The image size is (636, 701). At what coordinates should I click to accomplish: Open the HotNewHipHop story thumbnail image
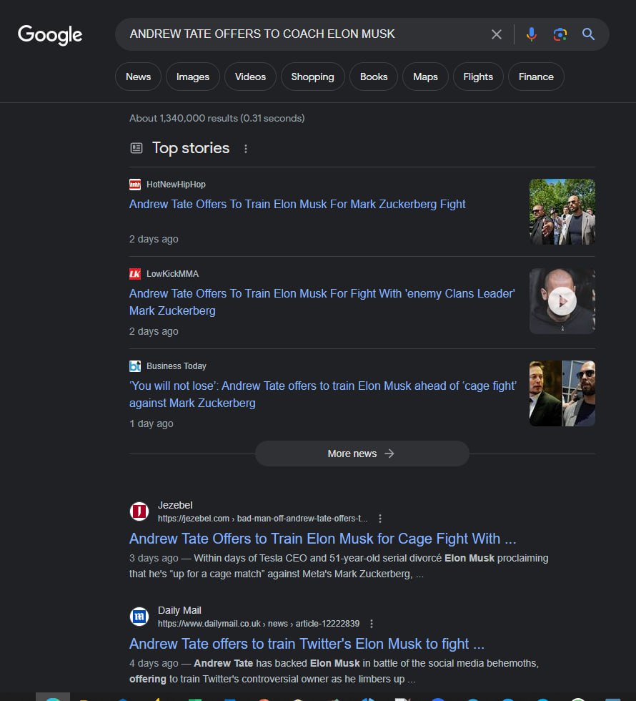point(562,212)
